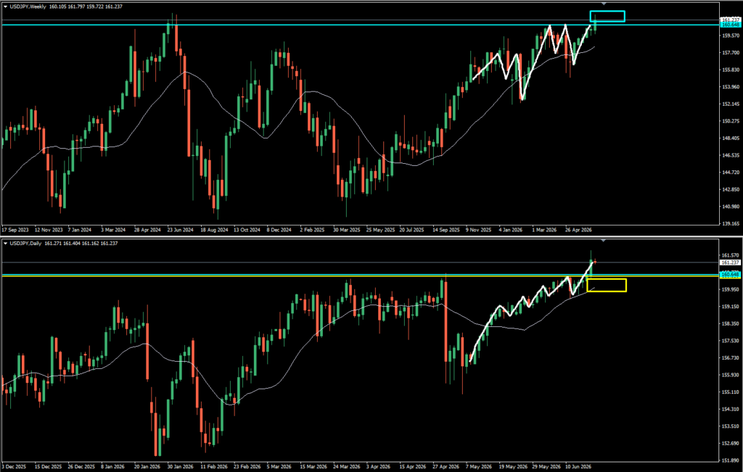743x472 pixels.
Task: Click the 146.535 price axis value
Action: coord(730,155)
